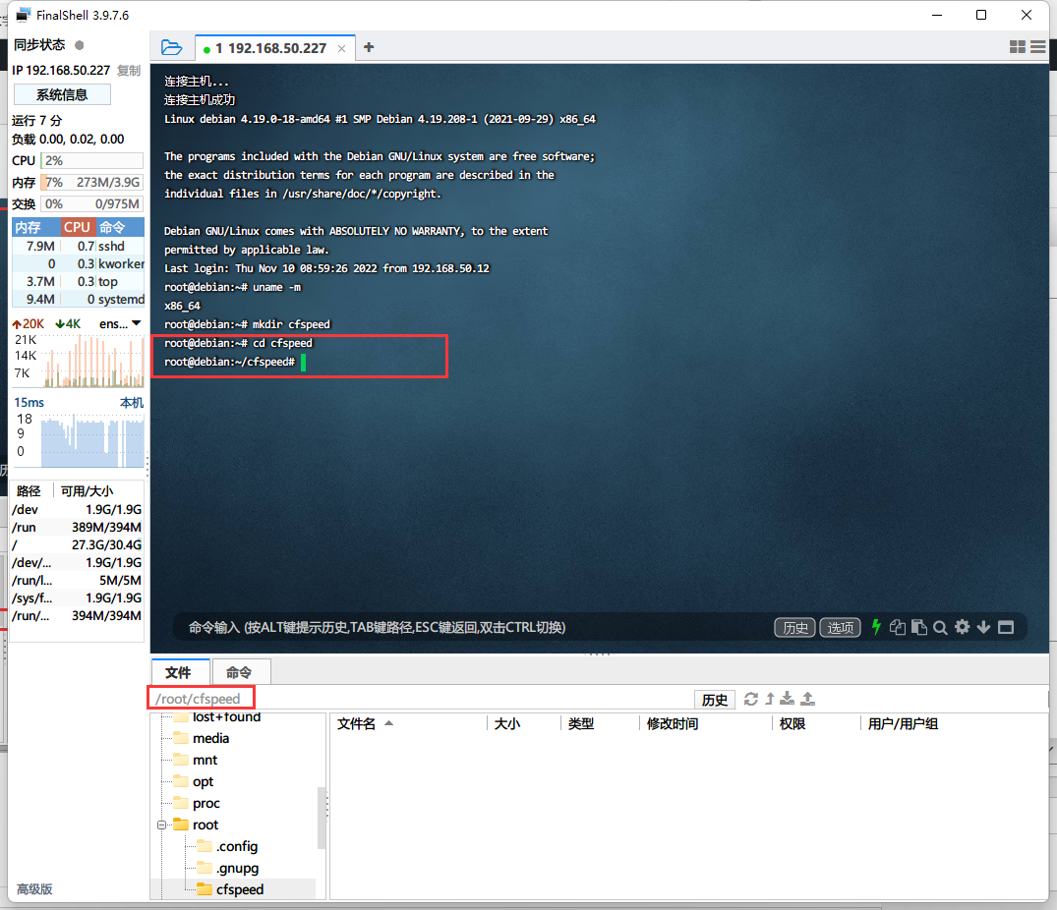Sort by 文件名 column header arrow
Screen dimensions: 1057x910
click(x=388, y=723)
